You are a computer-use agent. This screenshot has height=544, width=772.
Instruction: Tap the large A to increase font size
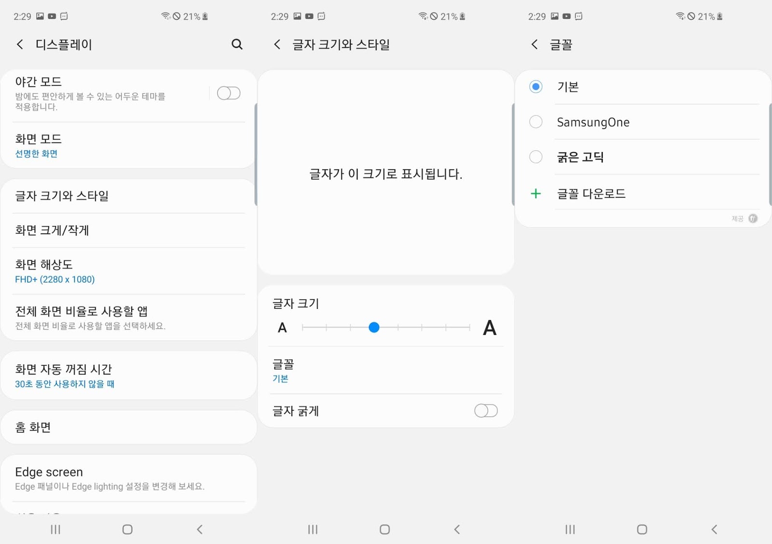coord(490,328)
